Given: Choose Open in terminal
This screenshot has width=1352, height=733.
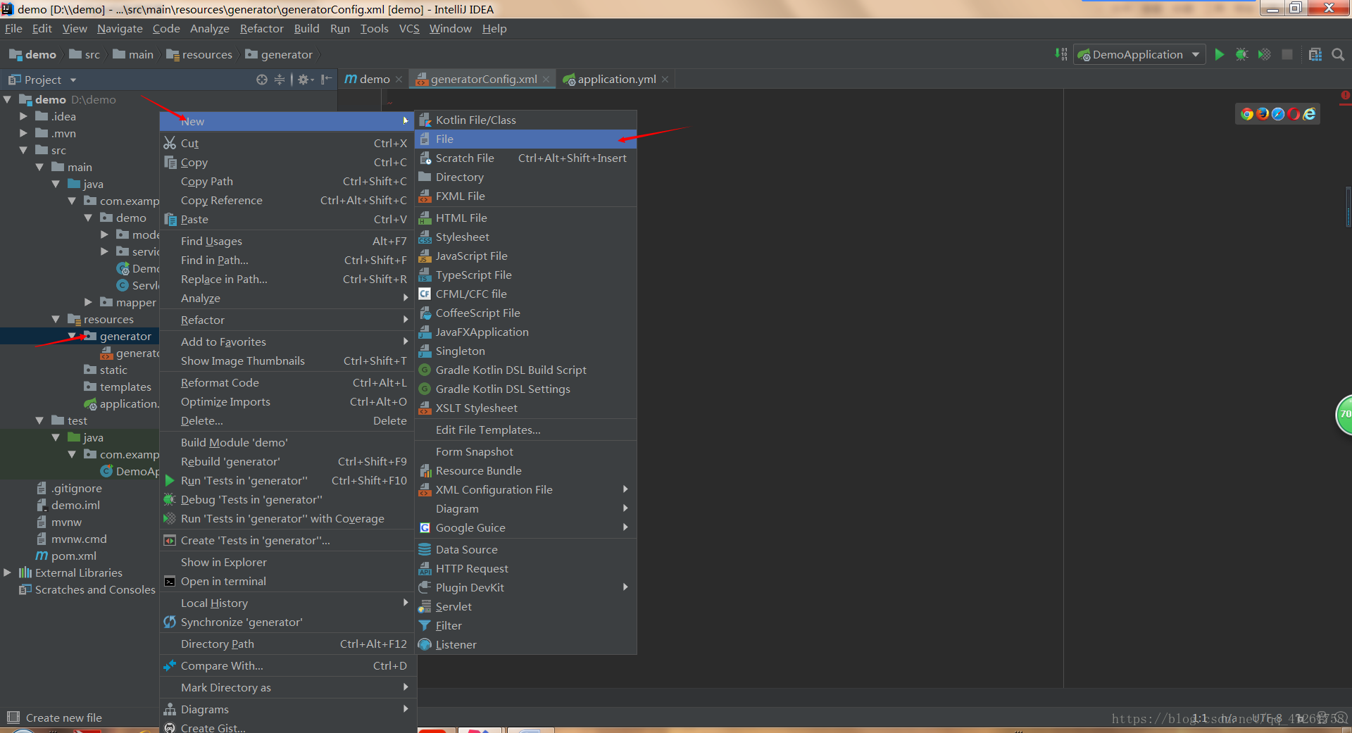Looking at the screenshot, I should pos(288,581).
